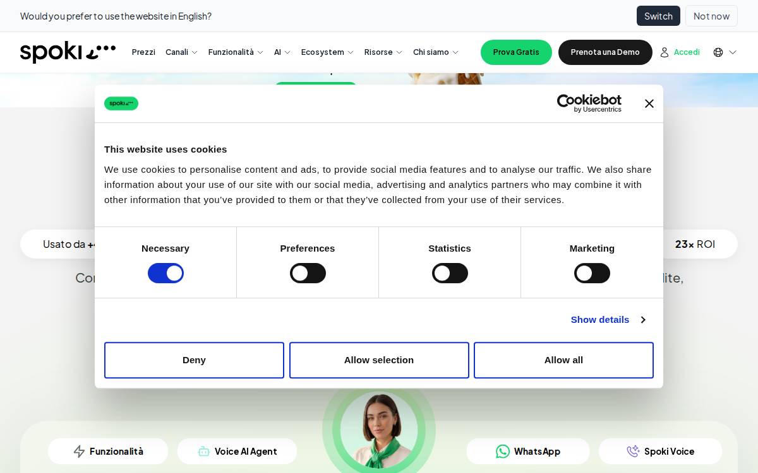
Task: Click the Spoki badge in cookie dialog
Action: [x=121, y=103]
